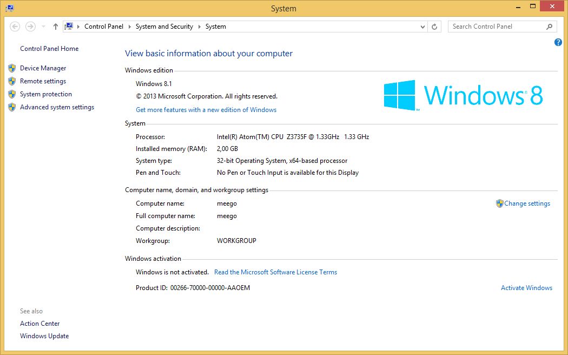The height and width of the screenshot is (355, 568).
Task: Minimize the System window
Action: pyautogui.click(x=518, y=6)
